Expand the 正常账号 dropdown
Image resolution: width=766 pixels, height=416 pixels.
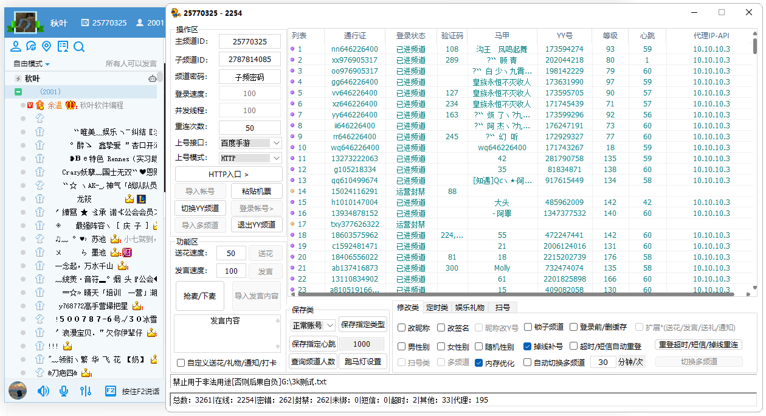coord(312,325)
